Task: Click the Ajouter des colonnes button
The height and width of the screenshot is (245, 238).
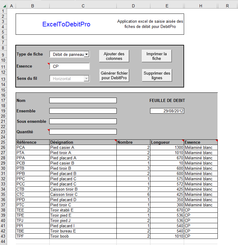Action: pyautogui.click(x=114, y=56)
